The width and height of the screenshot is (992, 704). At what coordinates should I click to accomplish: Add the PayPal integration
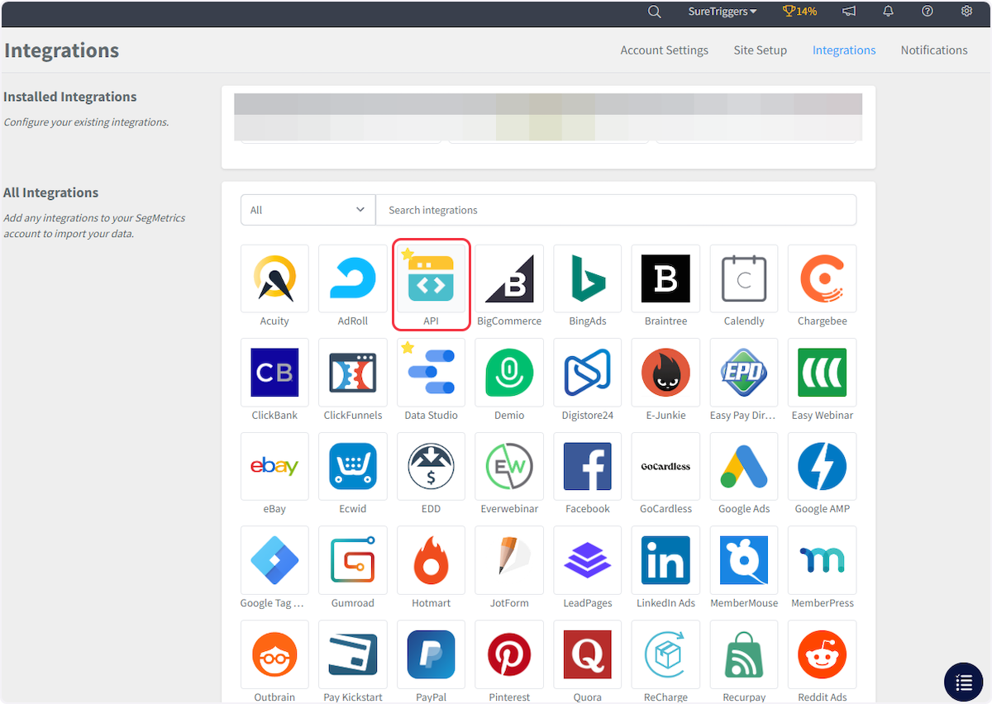click(x=431, y=654)
